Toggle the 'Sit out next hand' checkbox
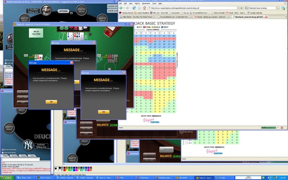This screenshot has height=180, width=288. 2,150
